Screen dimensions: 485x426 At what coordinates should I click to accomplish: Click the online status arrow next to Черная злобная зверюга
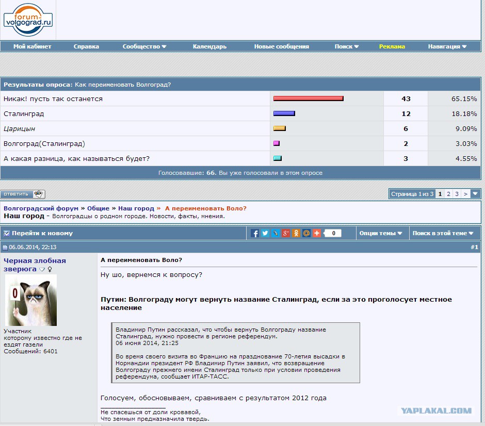[x=42, y=270]
